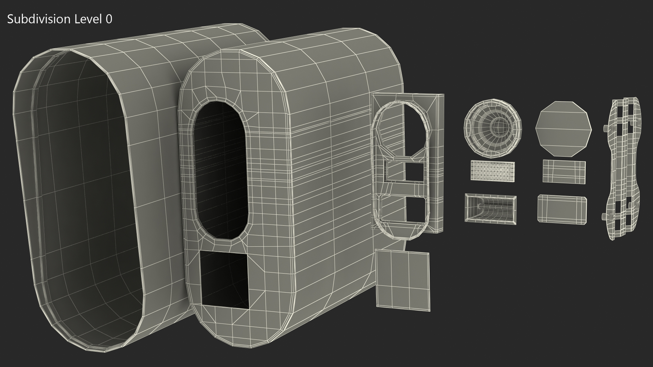Select the octagonal flat cap mesh
Viewport: 653px width, 367px height.
[564, 128]
